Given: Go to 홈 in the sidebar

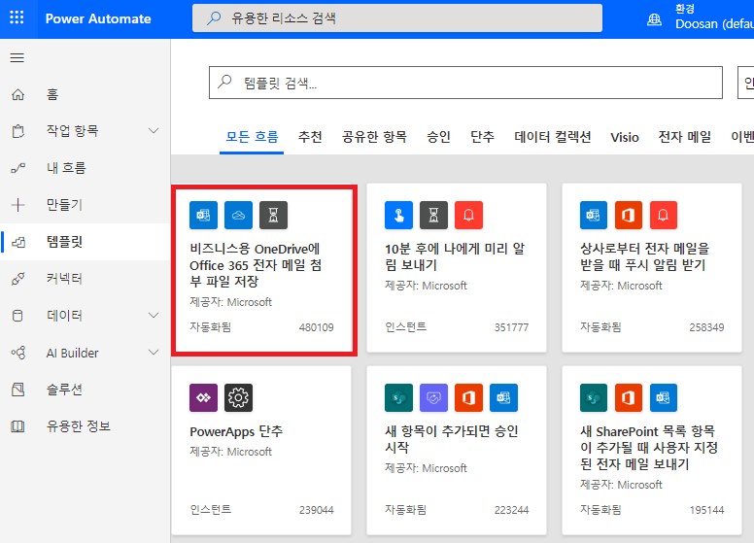Looking at the screenshot, I should (x=86, y=94).
